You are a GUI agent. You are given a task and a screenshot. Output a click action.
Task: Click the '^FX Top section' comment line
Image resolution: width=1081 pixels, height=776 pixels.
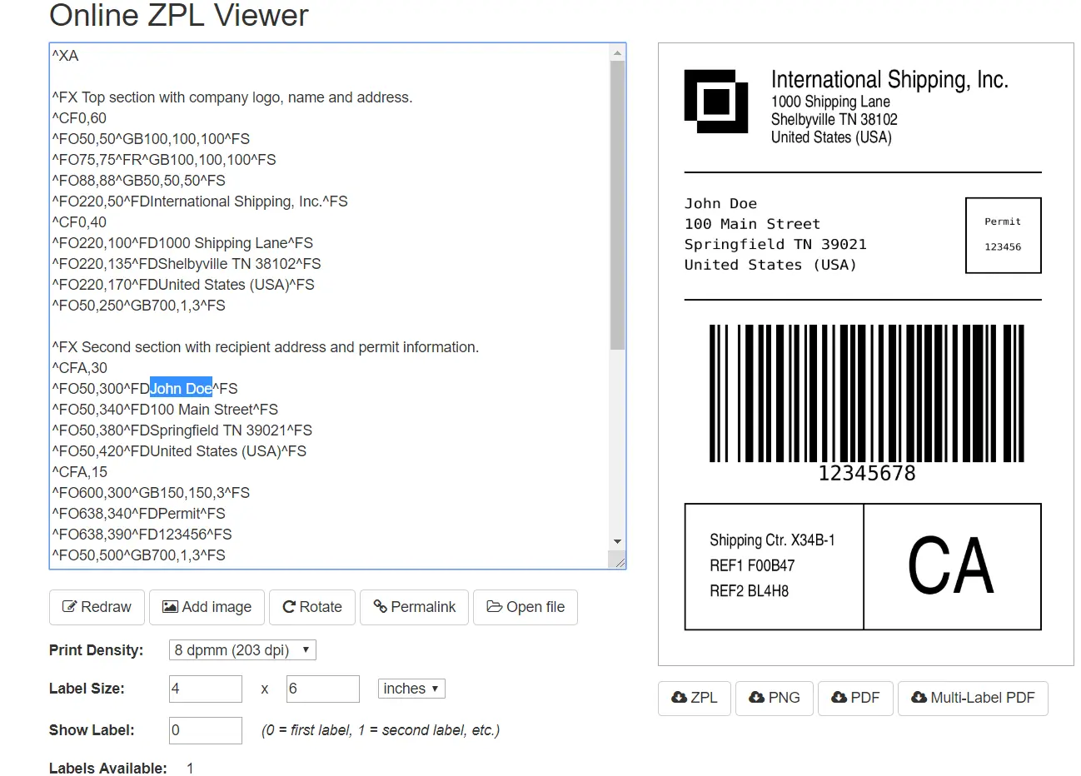pos(232,97)
